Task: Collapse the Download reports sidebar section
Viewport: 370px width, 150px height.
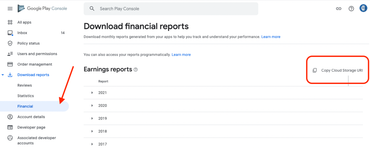Action: [x=3, y=75]
